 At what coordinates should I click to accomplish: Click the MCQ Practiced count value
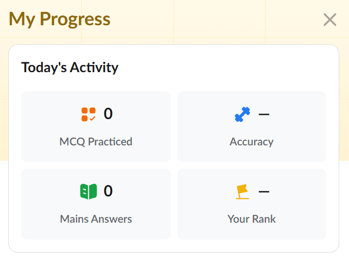[108, 114]
